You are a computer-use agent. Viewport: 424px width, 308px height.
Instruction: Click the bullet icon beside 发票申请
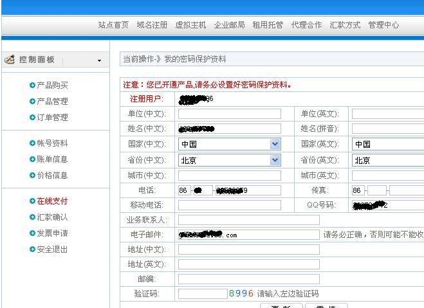point(32,233)
